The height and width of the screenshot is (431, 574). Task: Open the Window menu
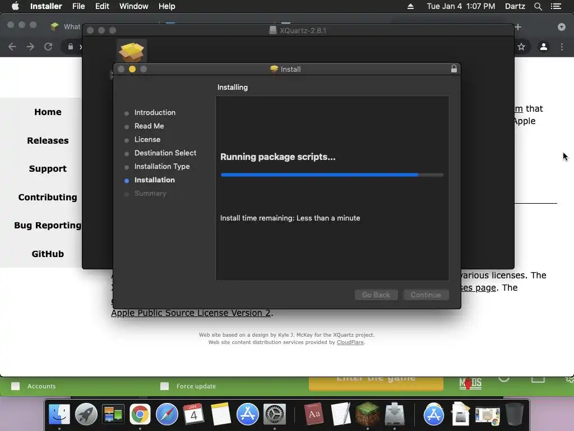133,6
